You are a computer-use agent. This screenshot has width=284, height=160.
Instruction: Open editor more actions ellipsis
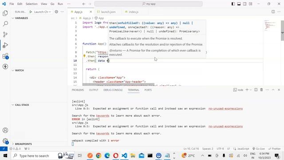point(279,12)
